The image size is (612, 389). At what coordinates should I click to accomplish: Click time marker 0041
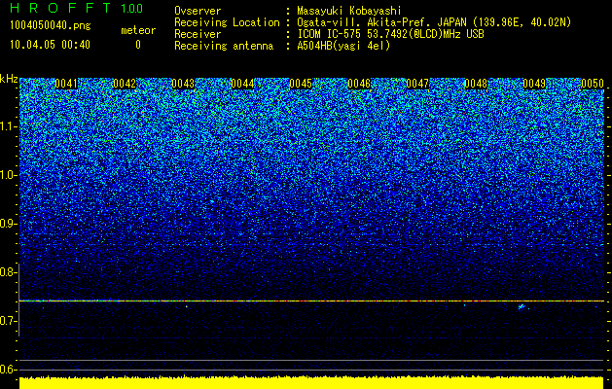[x=66, y=84]
